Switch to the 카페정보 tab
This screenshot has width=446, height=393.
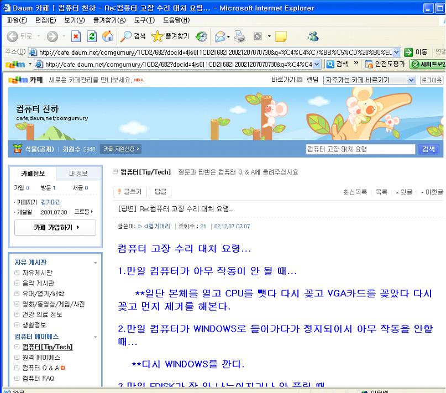click(x=33, y=174)
